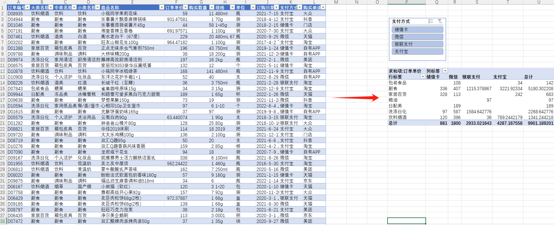Image resolution: width=554 pixels, height=225 pixels.
Task: Select the order ID cell D07472
Action: [18, 221]
